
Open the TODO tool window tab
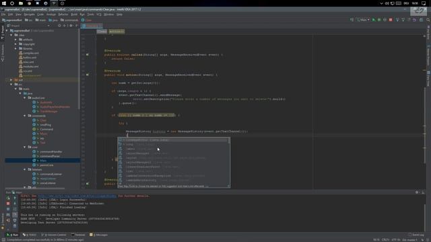(30, 235)
